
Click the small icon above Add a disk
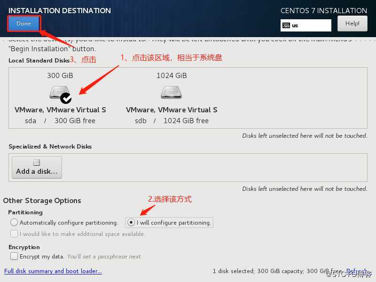[37, 163]
